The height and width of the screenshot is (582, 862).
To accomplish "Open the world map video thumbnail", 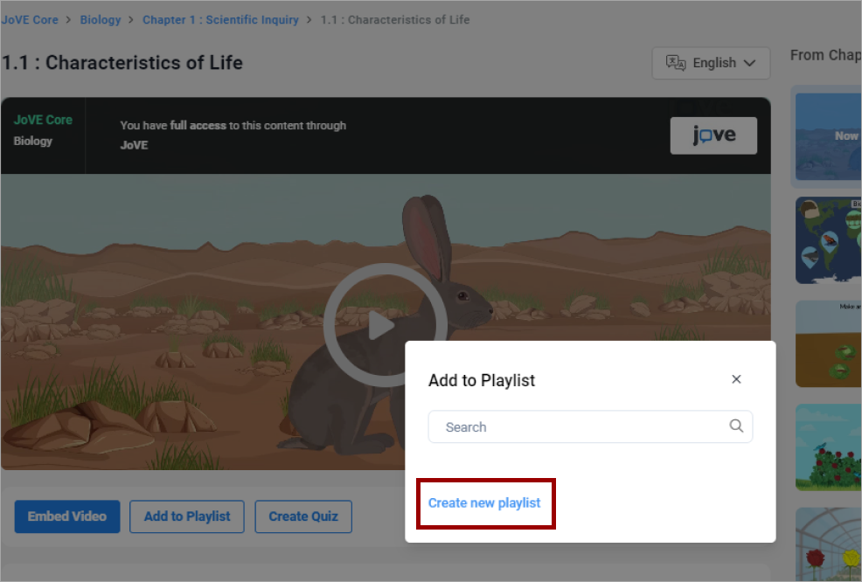I will 827,240.
